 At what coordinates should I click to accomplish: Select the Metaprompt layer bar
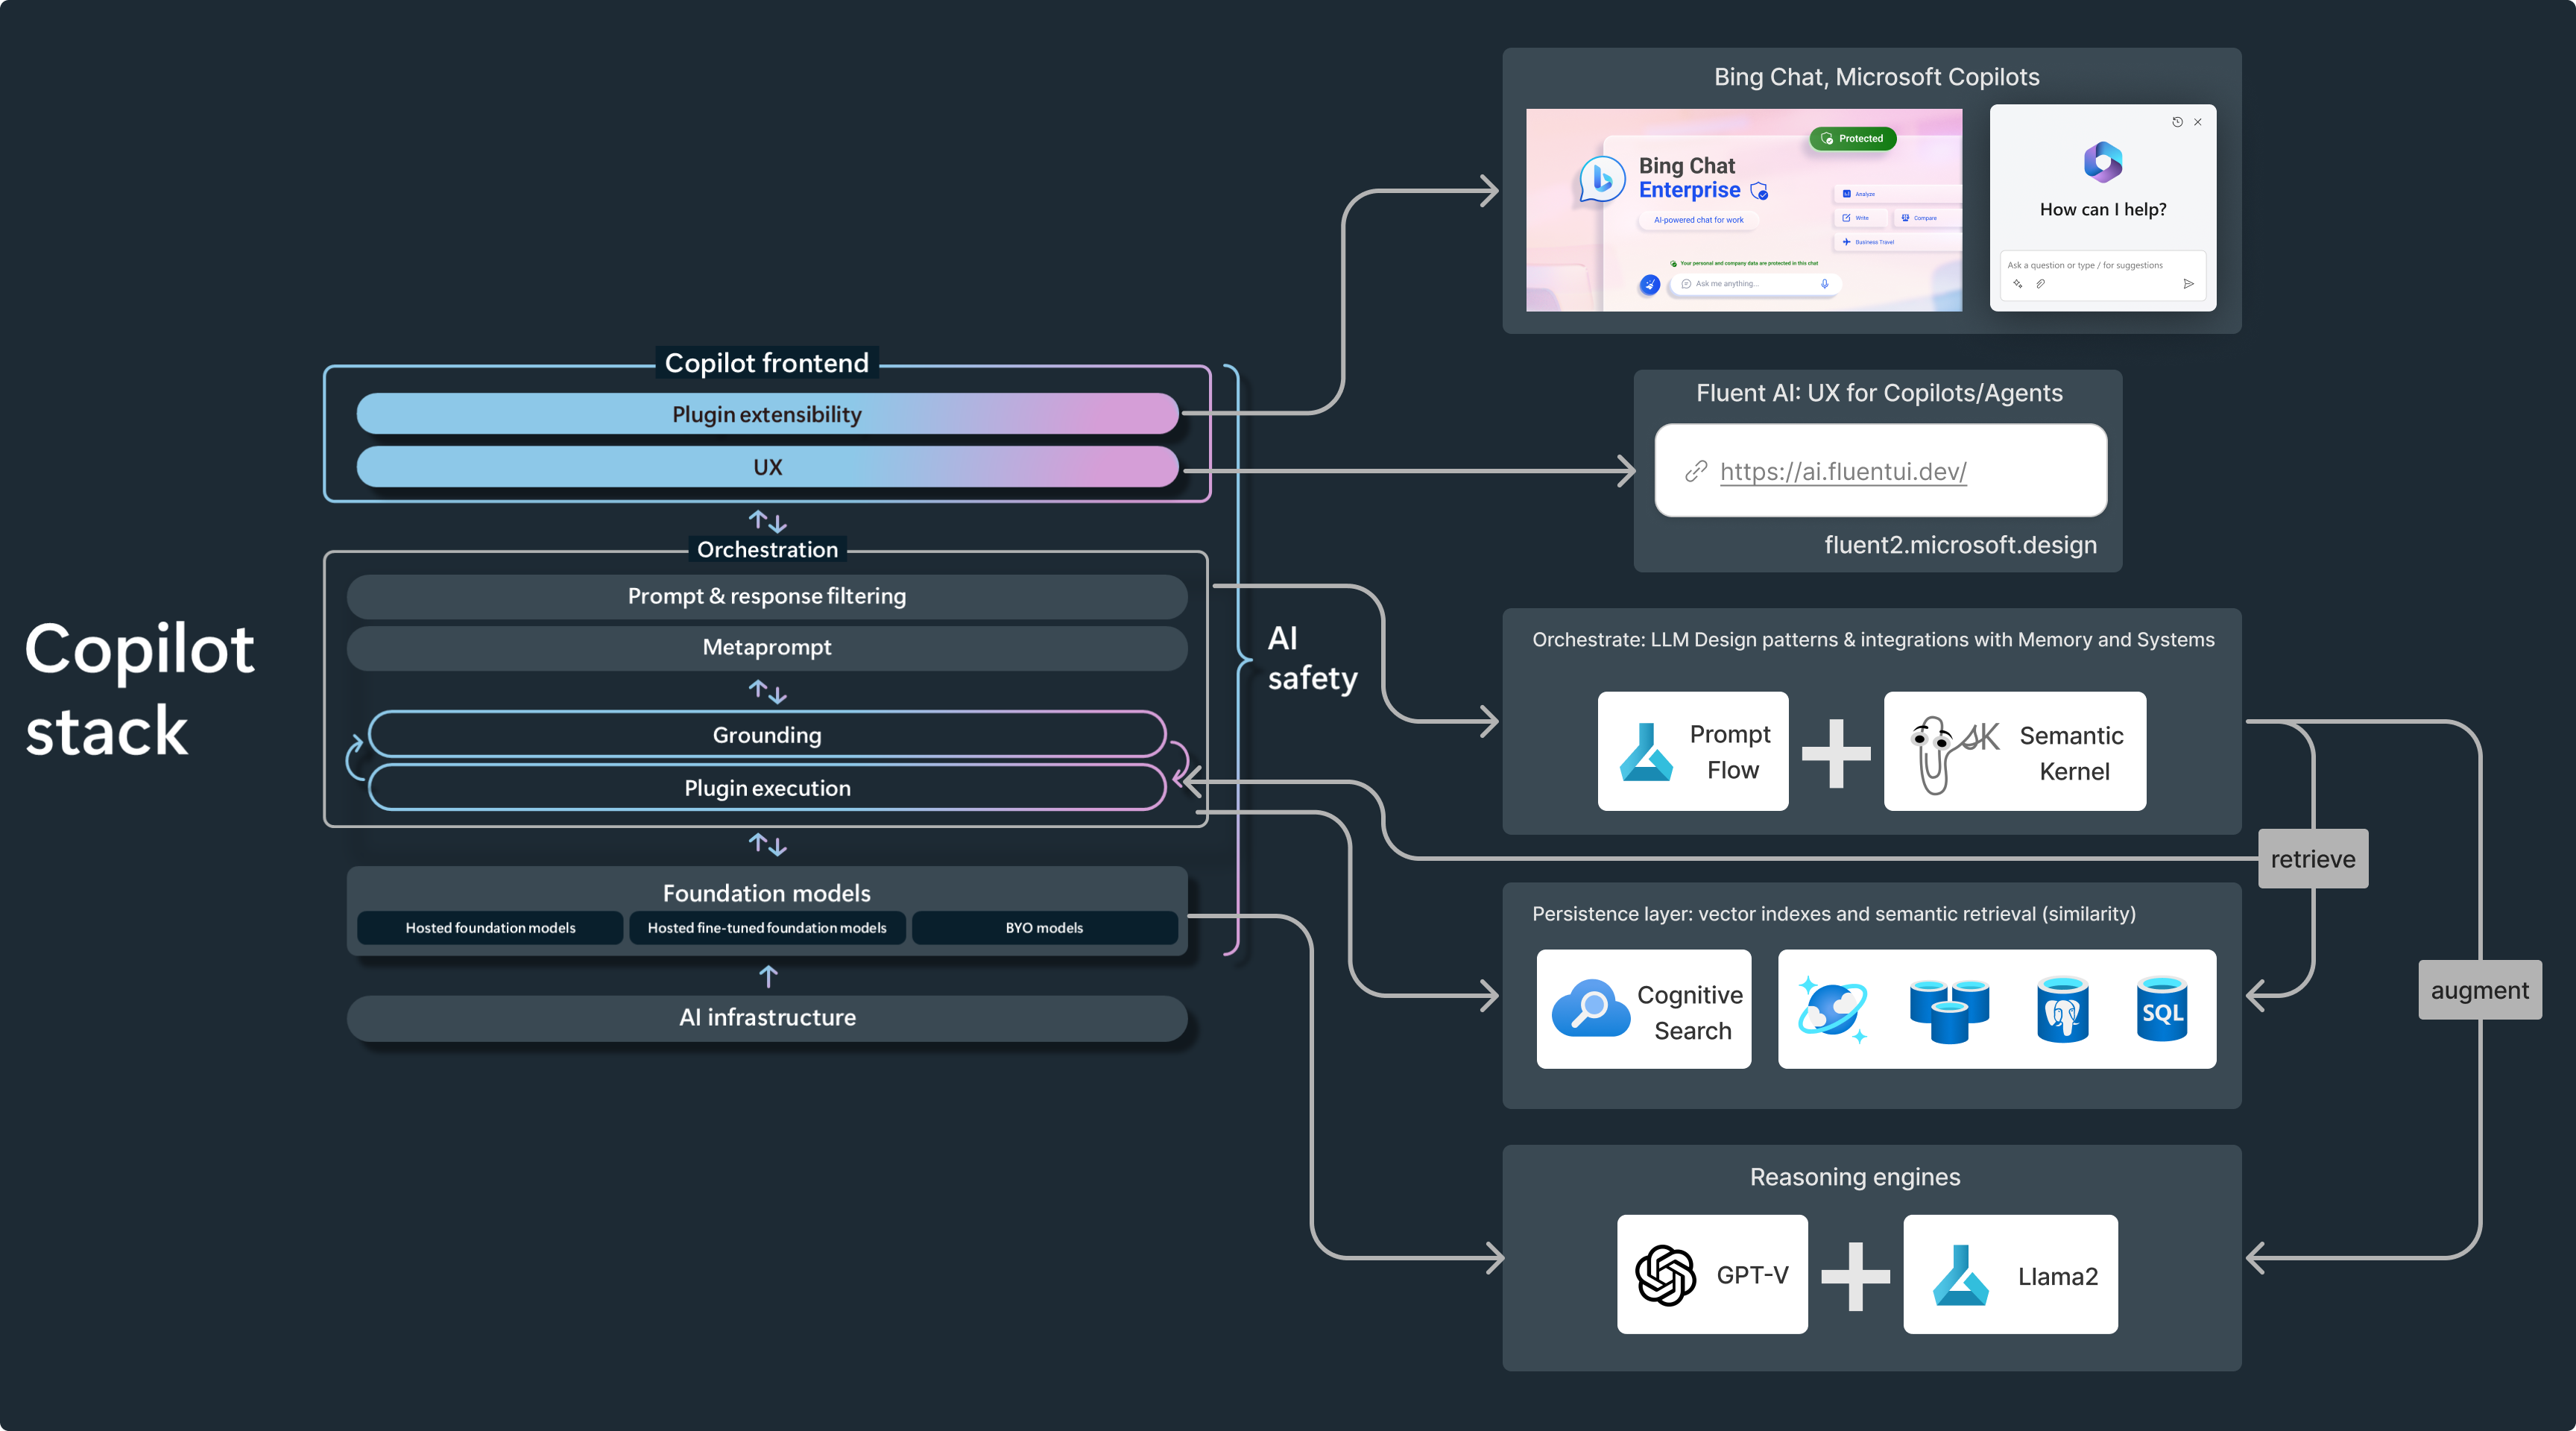pyautogui.click(x=767, y=648)
